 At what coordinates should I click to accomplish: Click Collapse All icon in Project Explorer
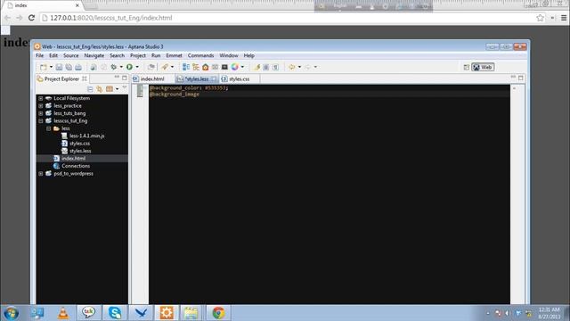[x=90, y=89]
